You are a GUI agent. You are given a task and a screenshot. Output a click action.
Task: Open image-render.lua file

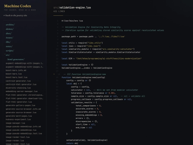(x=15, y=141)
